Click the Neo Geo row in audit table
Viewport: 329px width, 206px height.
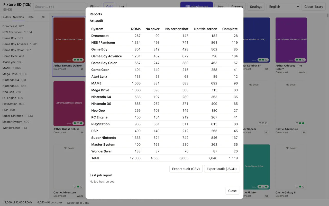point(164,110)
